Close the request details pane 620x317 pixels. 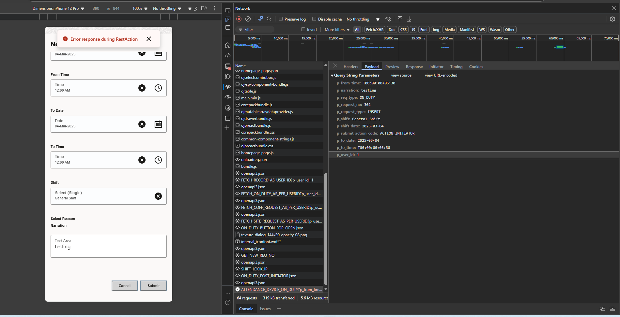pos(335,66)
